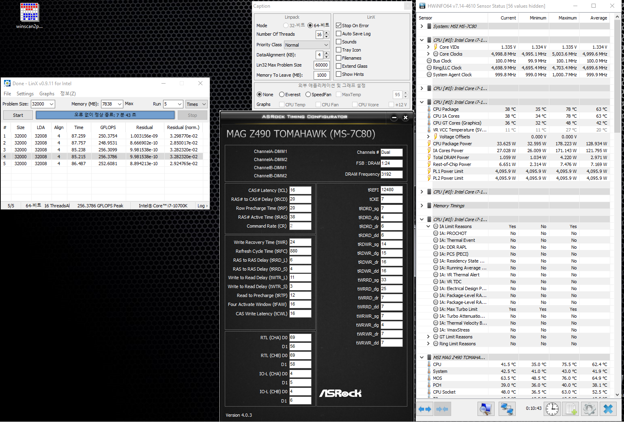
Task: Click the Start button in LinX
Action: point(18,115)
